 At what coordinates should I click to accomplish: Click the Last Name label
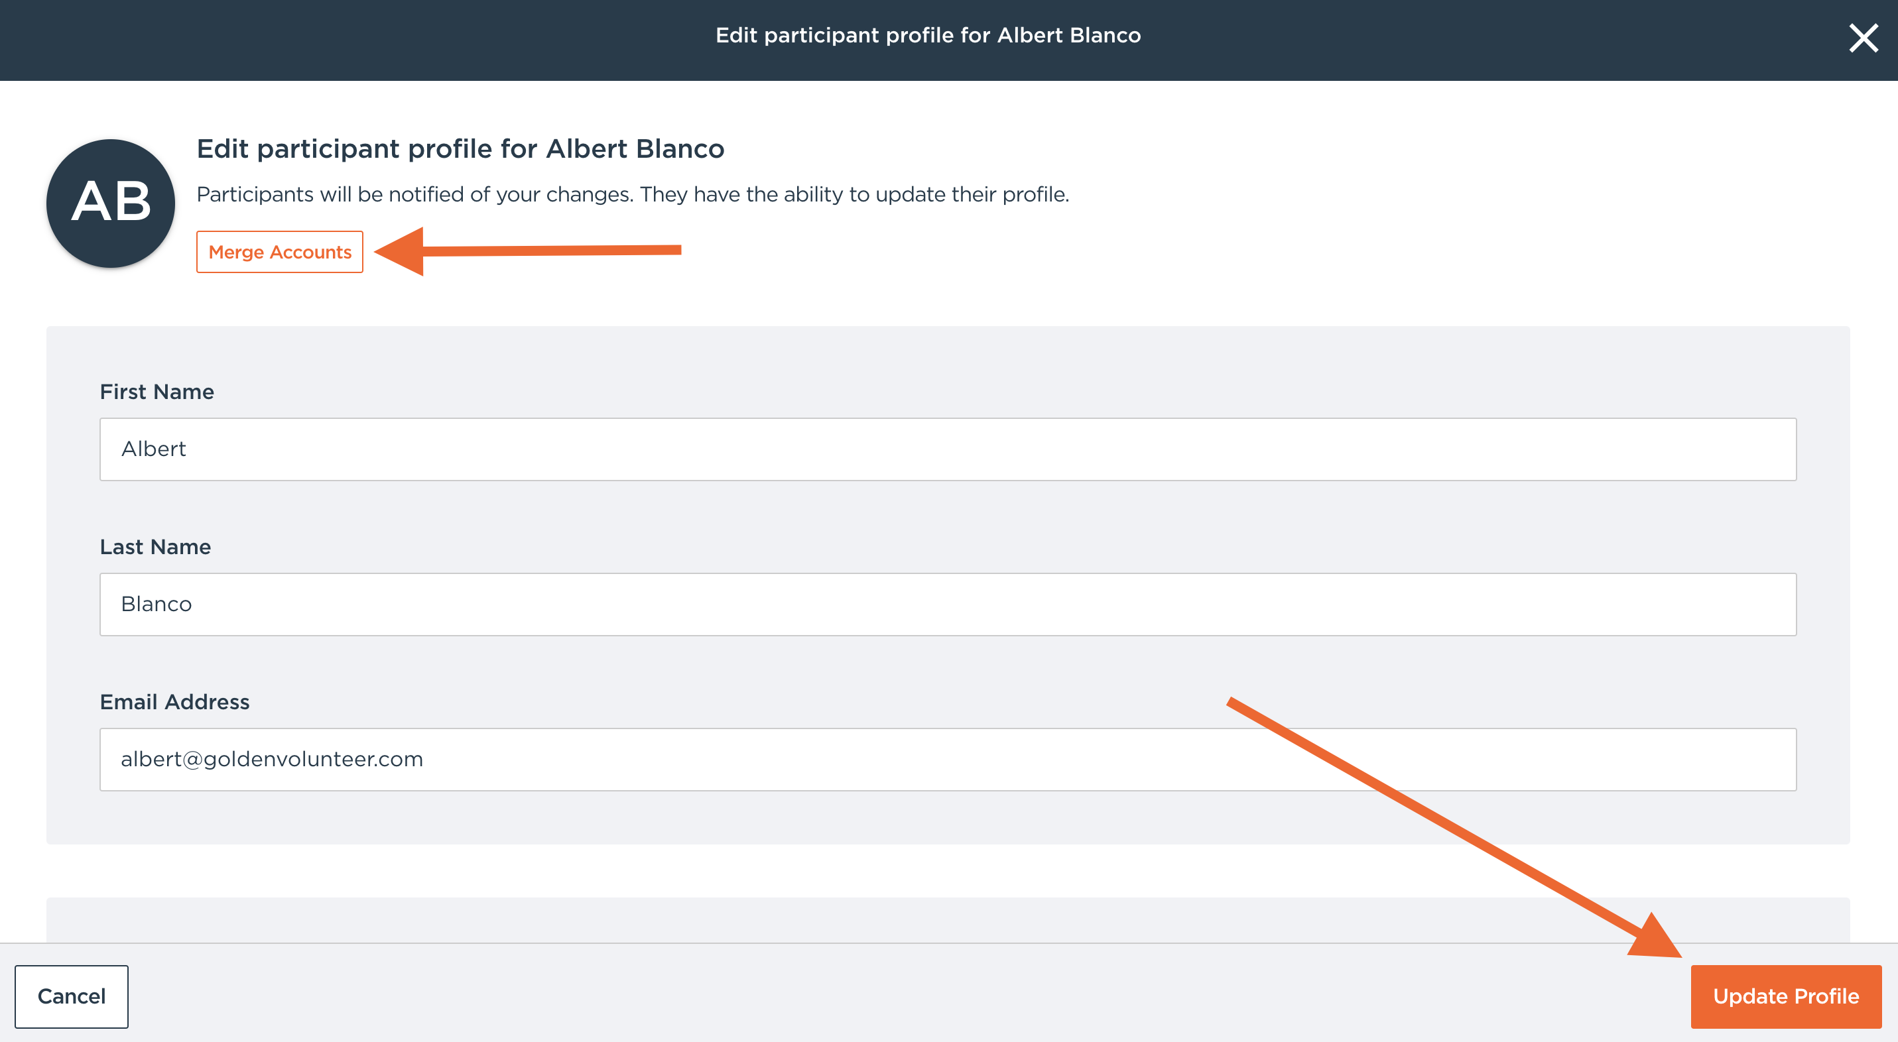pyautogui.click(x=155, y=546)
